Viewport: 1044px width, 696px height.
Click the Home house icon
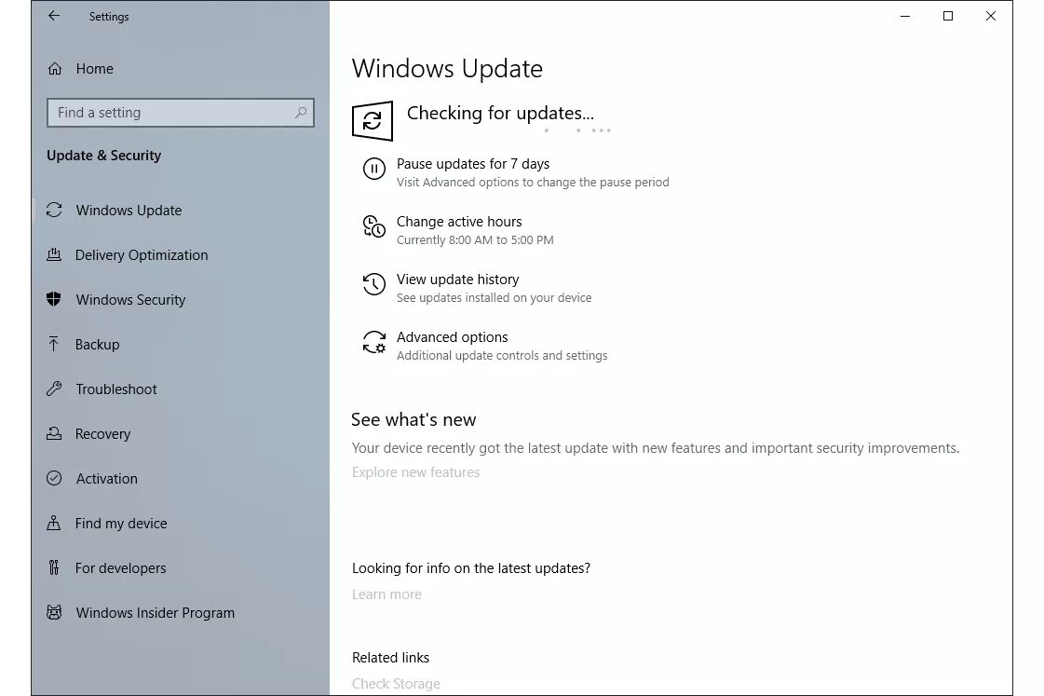55,69
